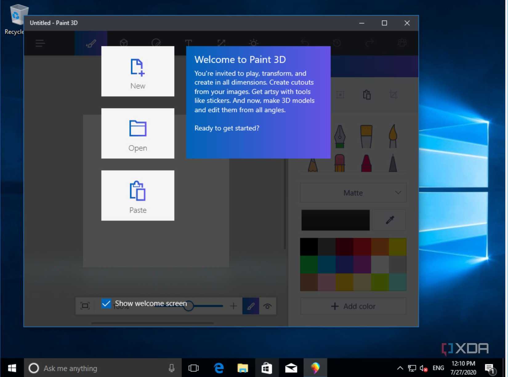Image resolution: width=508 pixels, height=377 pixels.
Task: Open the Effects panel
Action: point(253,43)
